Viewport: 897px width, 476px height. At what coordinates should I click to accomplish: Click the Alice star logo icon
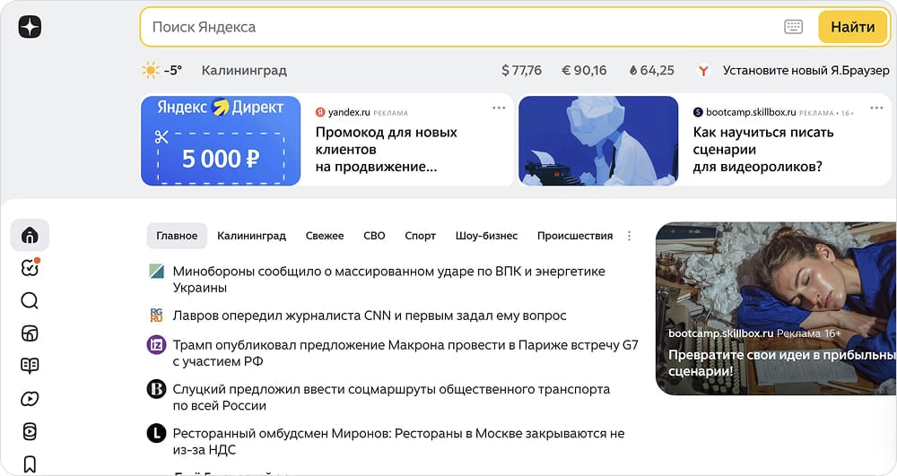pos(30,27)
